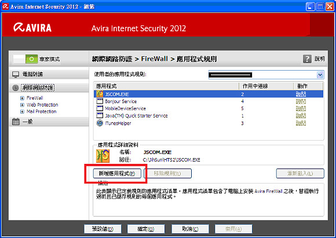Click the MobileDeviceService window icon
The image size is (336, 238).
[100, 108]
